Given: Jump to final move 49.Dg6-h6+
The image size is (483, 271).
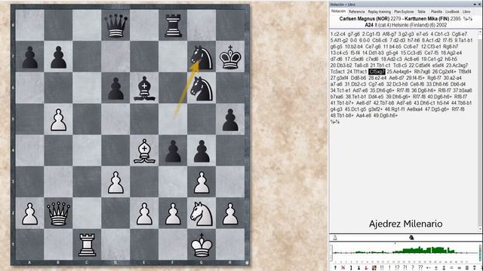Looking at the screenshot, I should (385, 115).
